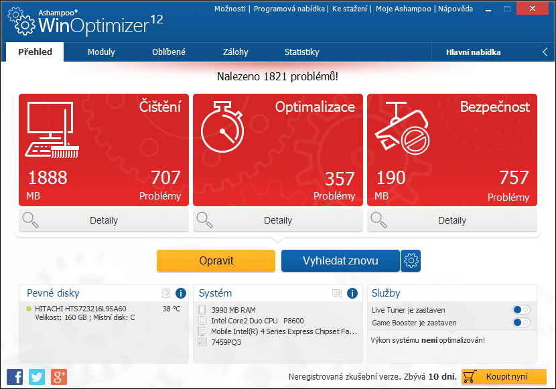This screenshot has height=389, width=556.
Task: Click 'Mobile Intel(R) 4 Series Express Chipset' entry
Action: coord(284,331)
